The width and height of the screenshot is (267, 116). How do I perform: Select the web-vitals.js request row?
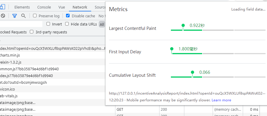pos(53,96)
